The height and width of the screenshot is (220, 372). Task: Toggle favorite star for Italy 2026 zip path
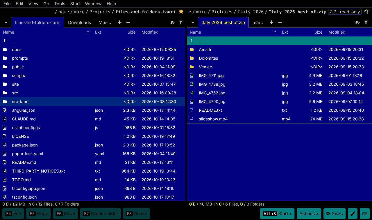pyautogui.click(x=366, y=12)
